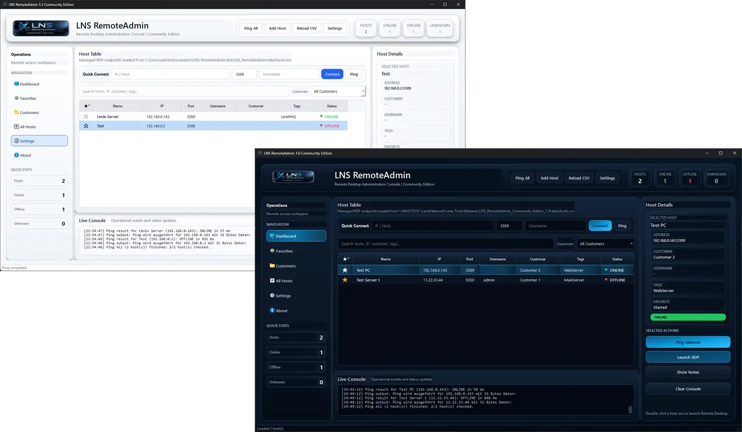Open All Customers dropdown in dark window
The image size is (742, 432).
(x=605, y=244)
